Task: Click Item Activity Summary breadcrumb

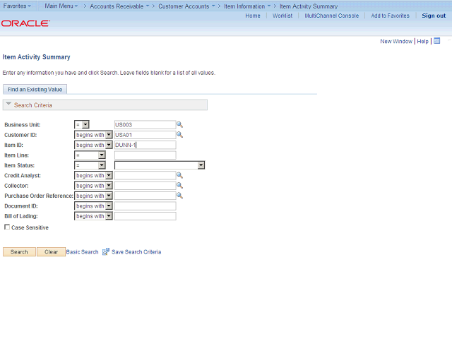Action: click(309, 6)
